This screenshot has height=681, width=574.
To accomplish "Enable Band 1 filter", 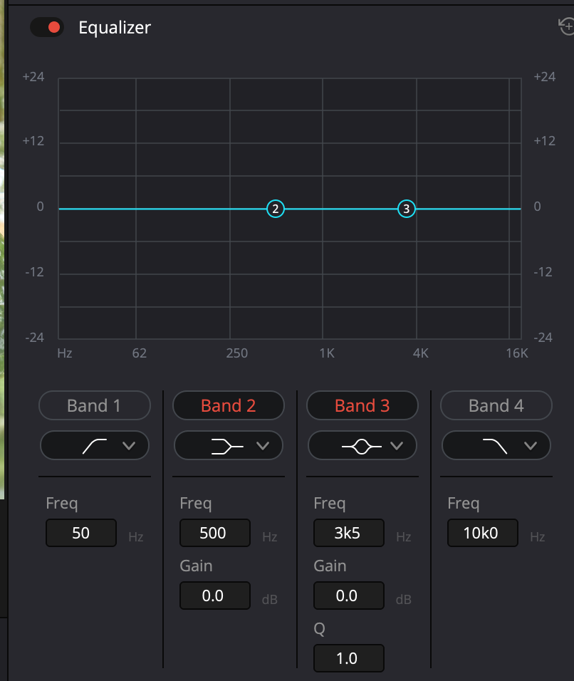I will point(94,405).
